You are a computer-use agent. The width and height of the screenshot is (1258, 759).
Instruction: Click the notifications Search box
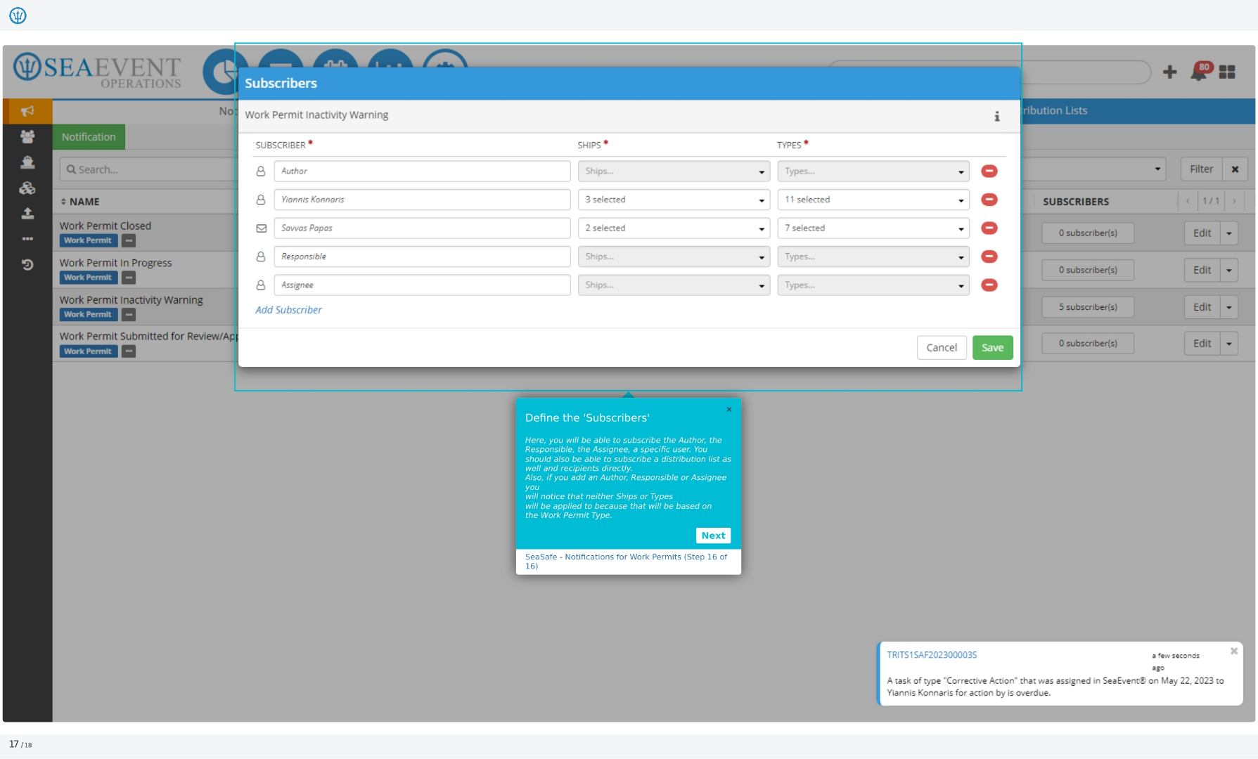point(149,169)
